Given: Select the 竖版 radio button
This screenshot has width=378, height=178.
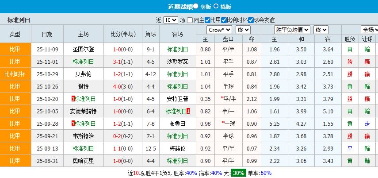Looking at the screenshot, I should tap(196, 7).
